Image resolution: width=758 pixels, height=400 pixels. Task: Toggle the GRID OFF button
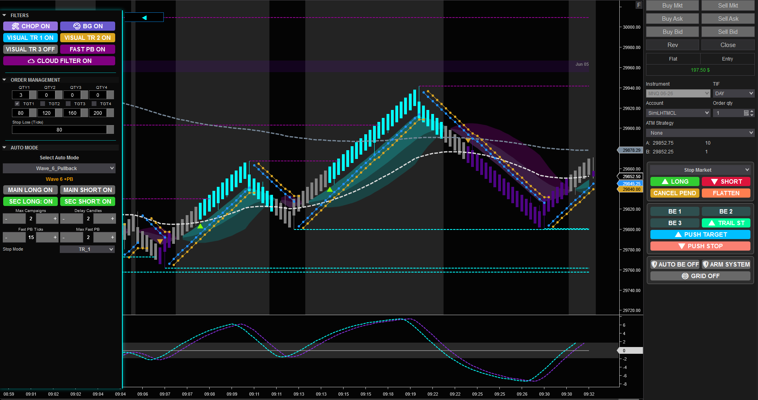click(x=700, y=276)
